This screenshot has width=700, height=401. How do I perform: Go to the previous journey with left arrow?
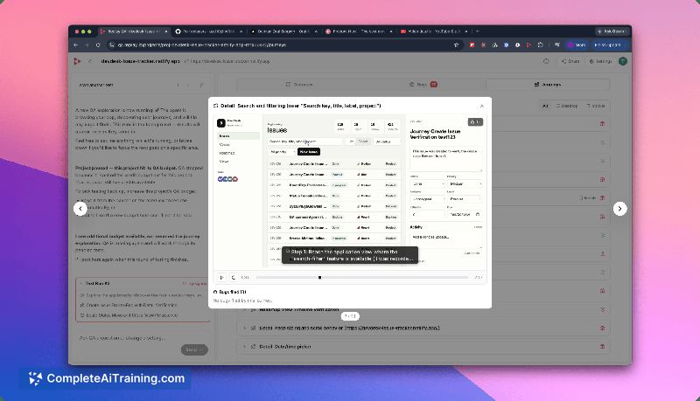[x=80, y=209]
